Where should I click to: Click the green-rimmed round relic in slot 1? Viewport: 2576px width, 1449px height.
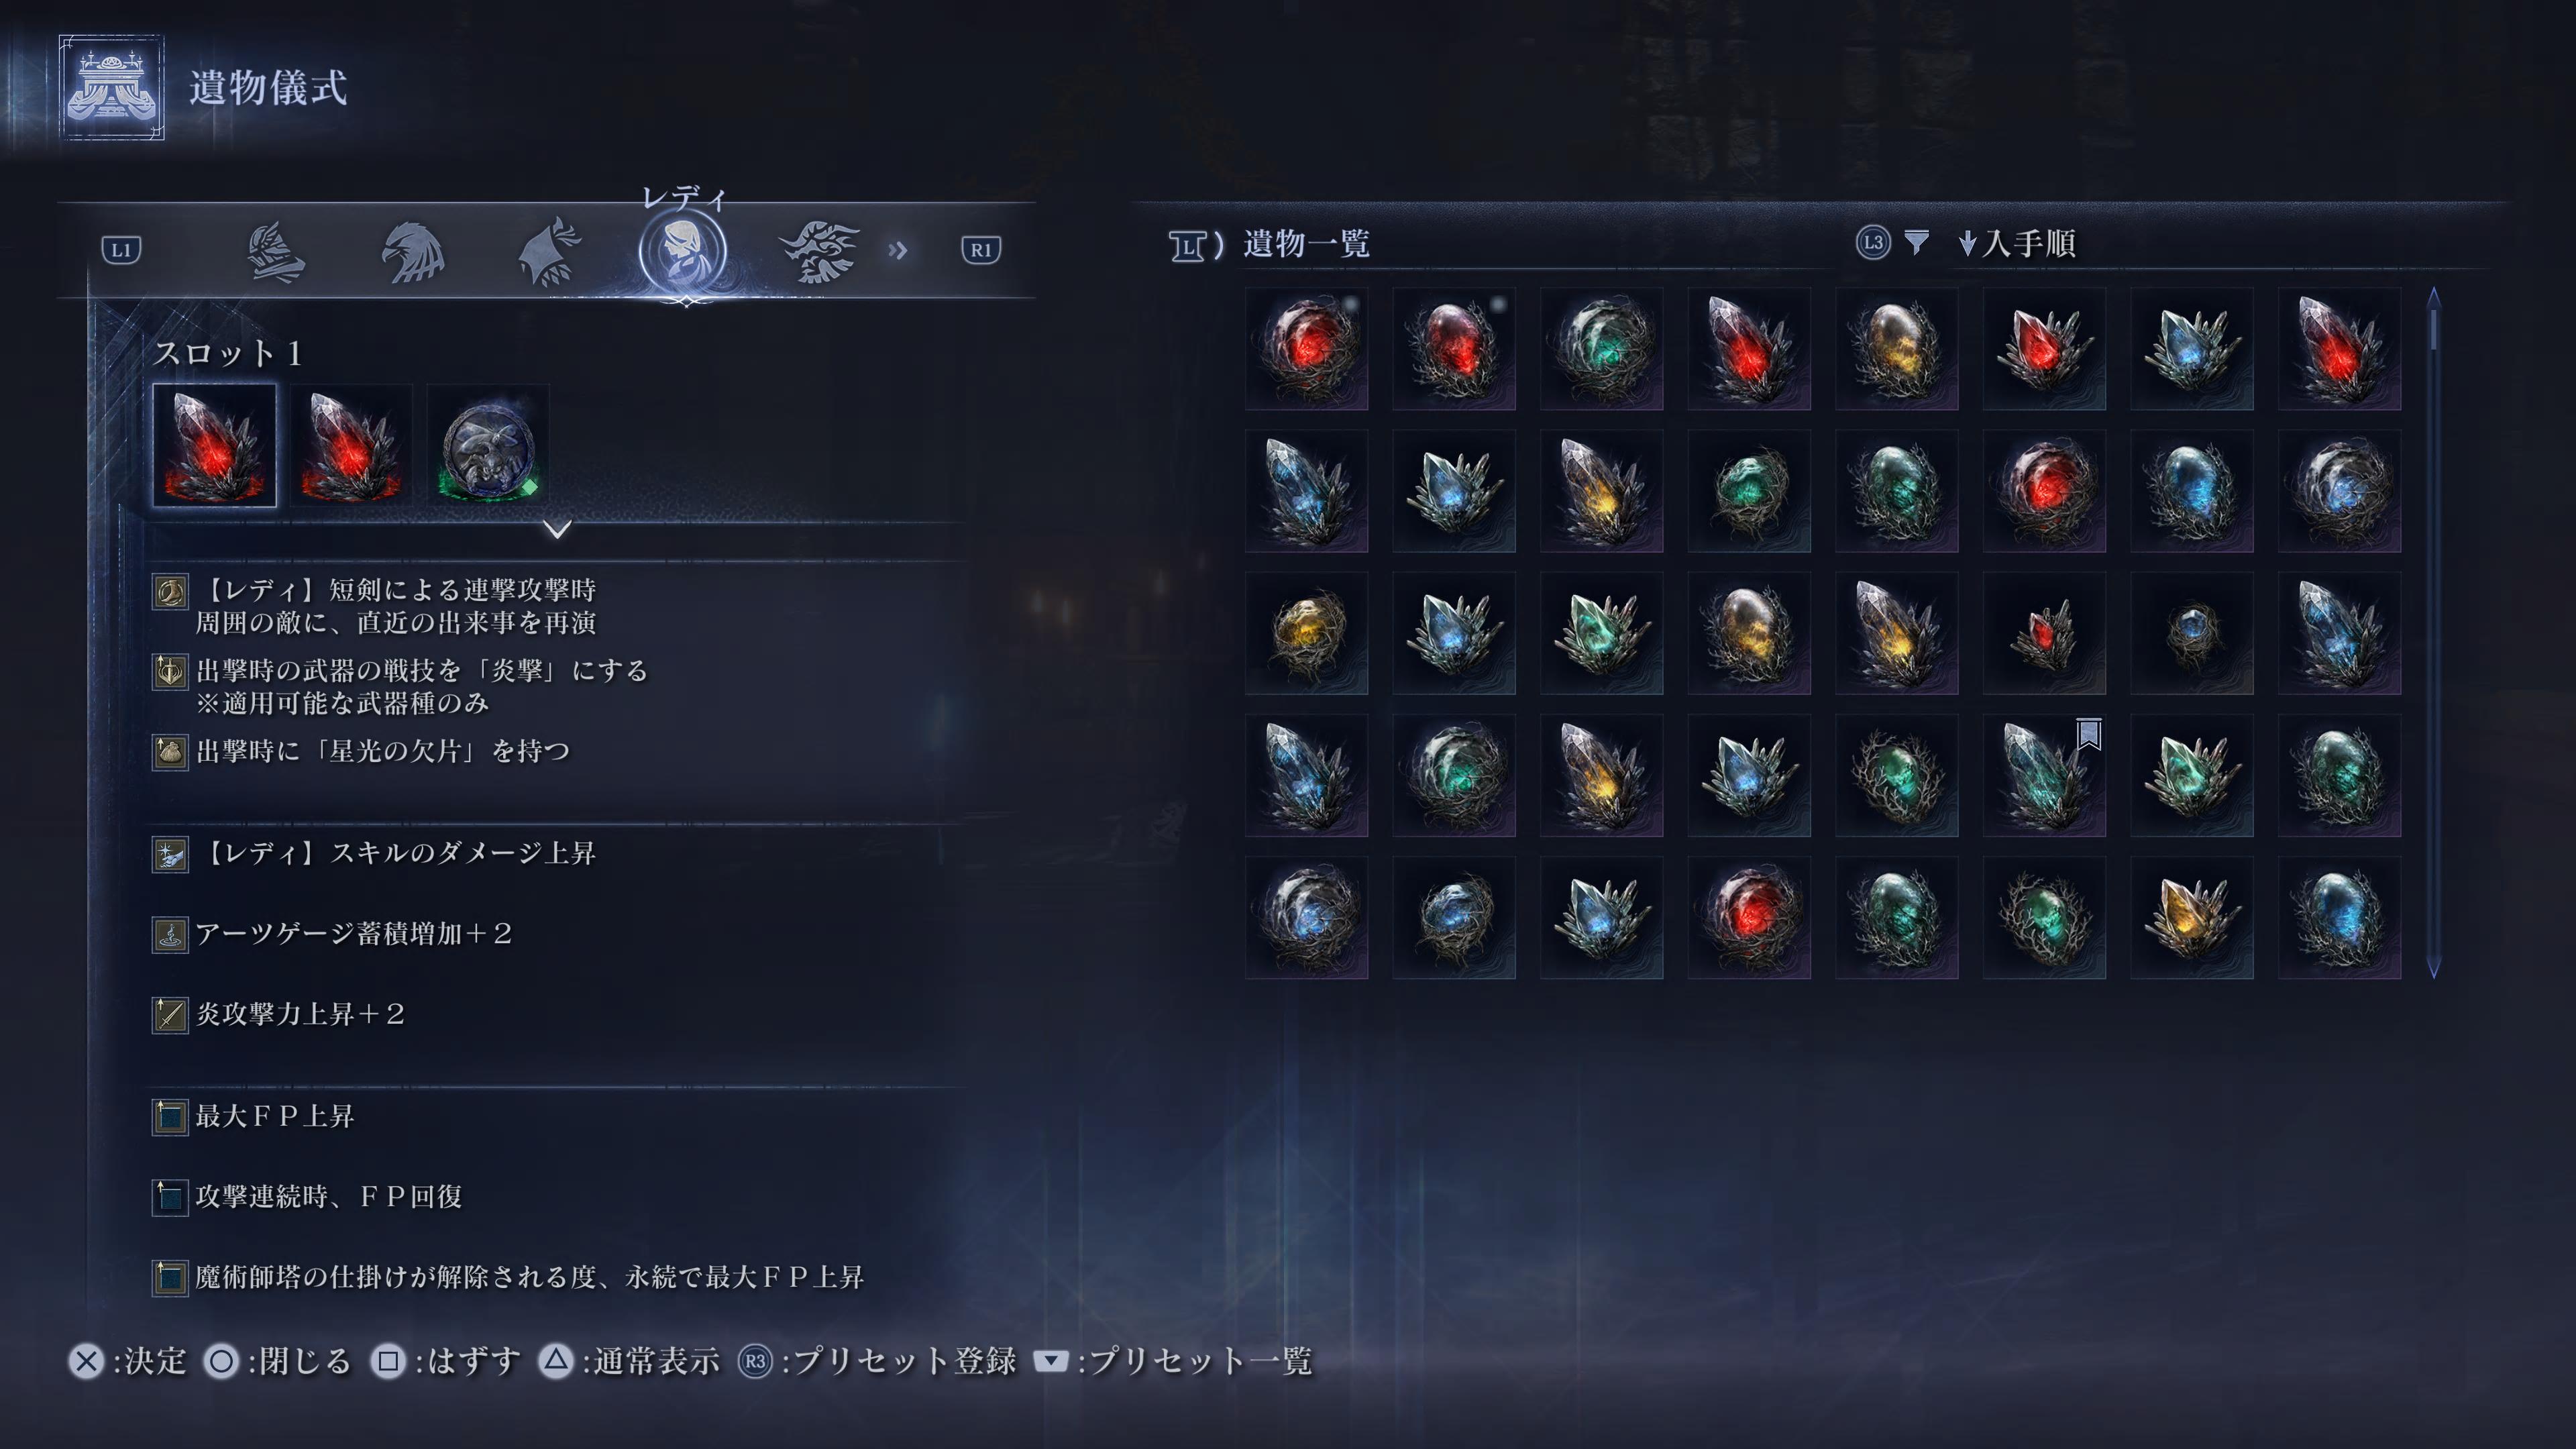pyautogui.click(x=488, y=446)
